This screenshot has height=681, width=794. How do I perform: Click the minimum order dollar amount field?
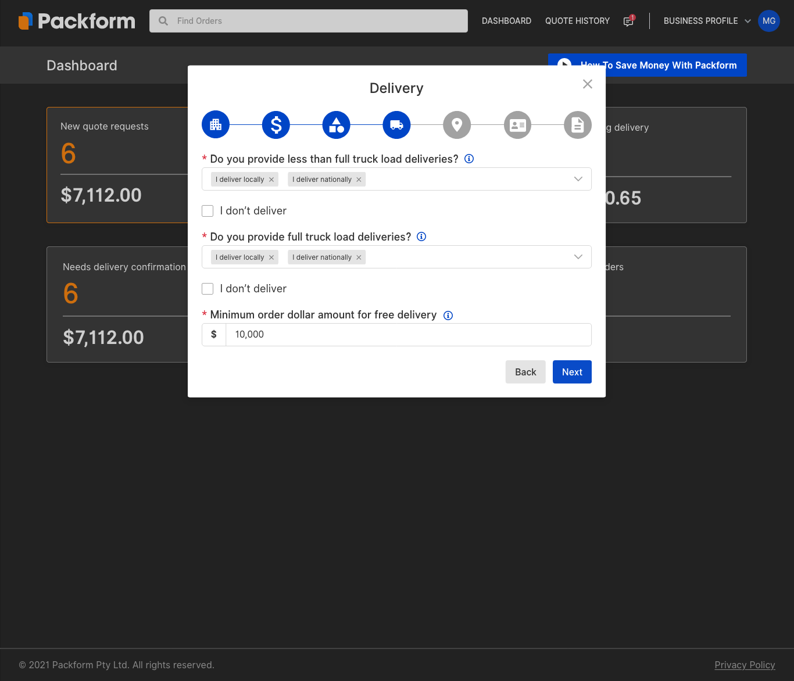click(408, 335)
